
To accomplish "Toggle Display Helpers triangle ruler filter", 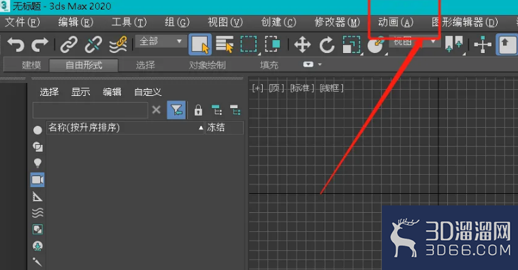I will pos(37,197).
